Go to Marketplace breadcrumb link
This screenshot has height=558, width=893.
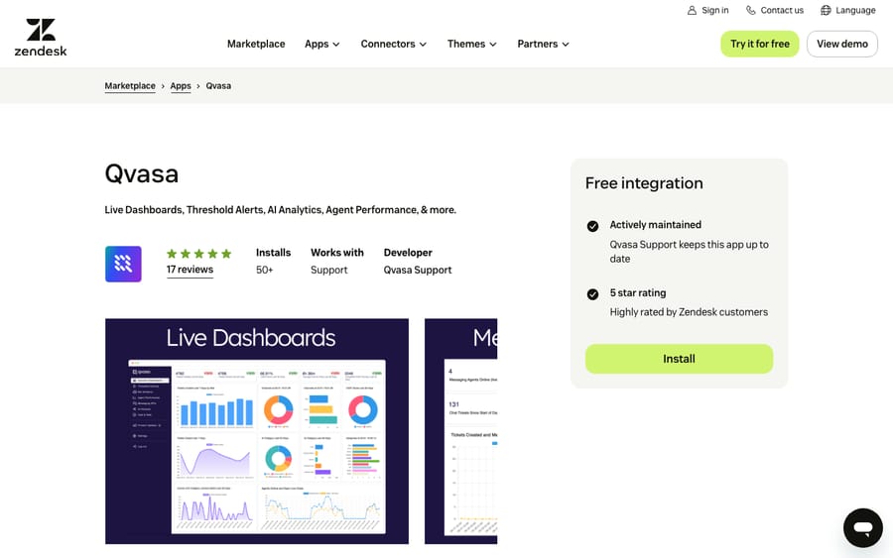coord(130,86)
